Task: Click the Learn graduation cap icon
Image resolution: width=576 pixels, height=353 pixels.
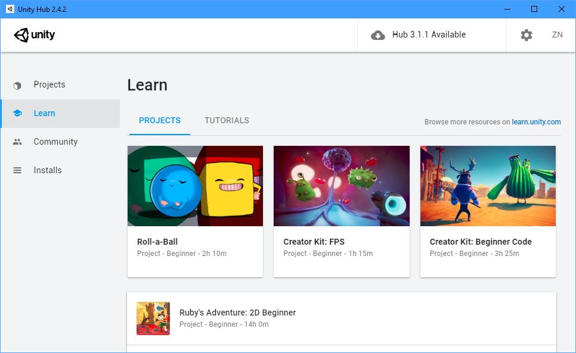Action: [17, 114]
